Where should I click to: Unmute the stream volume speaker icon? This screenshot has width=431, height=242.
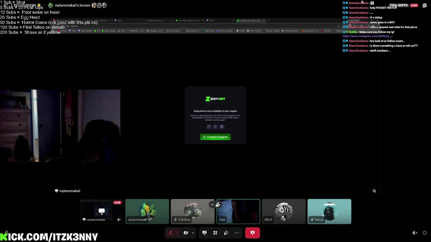pos(415,233)
